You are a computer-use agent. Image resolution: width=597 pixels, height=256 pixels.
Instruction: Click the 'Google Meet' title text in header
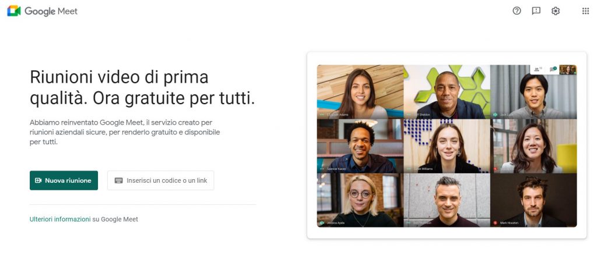coord(51,12)
